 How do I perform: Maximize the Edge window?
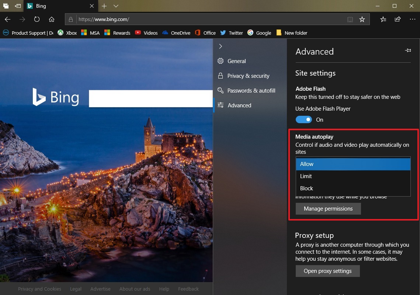pos(394,6)
